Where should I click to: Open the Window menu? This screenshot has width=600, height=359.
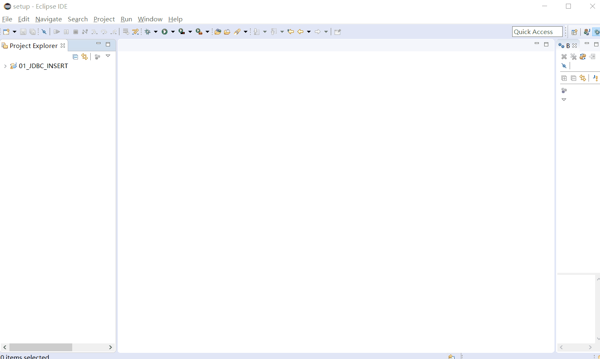point(150,19)
